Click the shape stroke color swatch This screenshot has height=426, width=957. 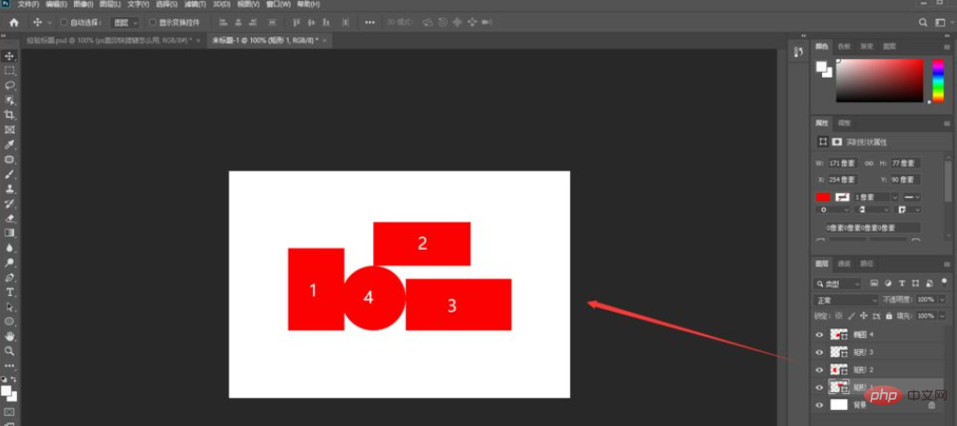point(843,197)
